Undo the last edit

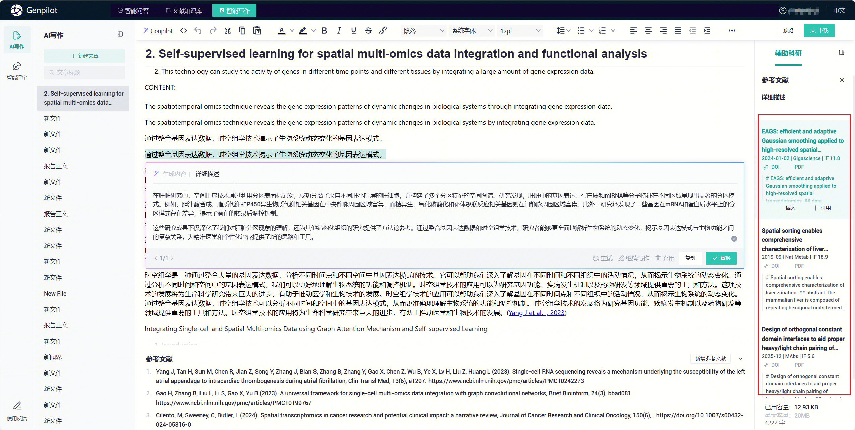tap(198, 31)
